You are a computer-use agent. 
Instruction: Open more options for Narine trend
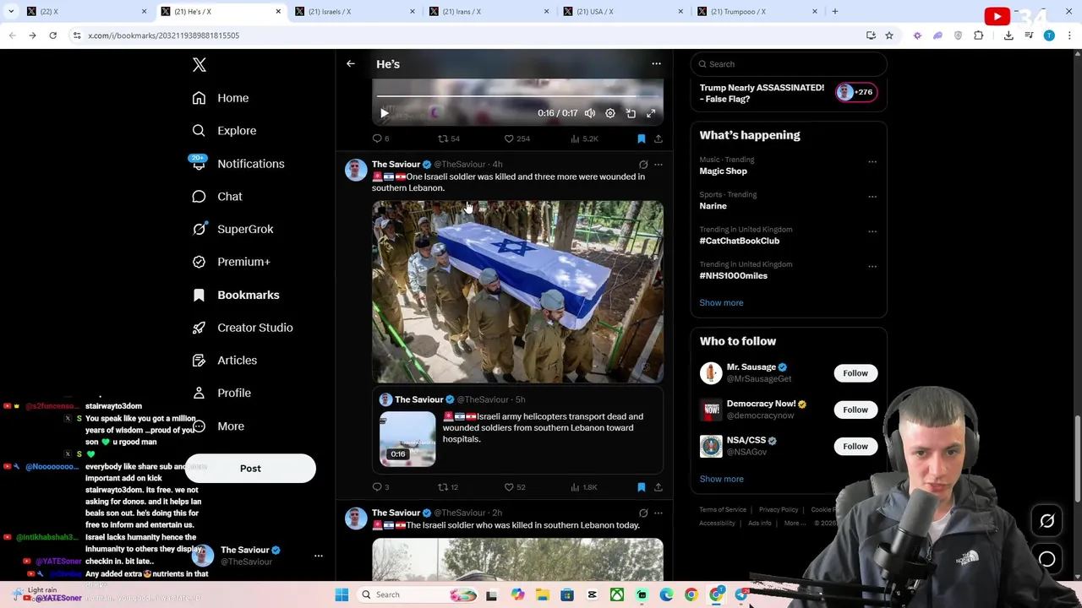pos(872,197)
